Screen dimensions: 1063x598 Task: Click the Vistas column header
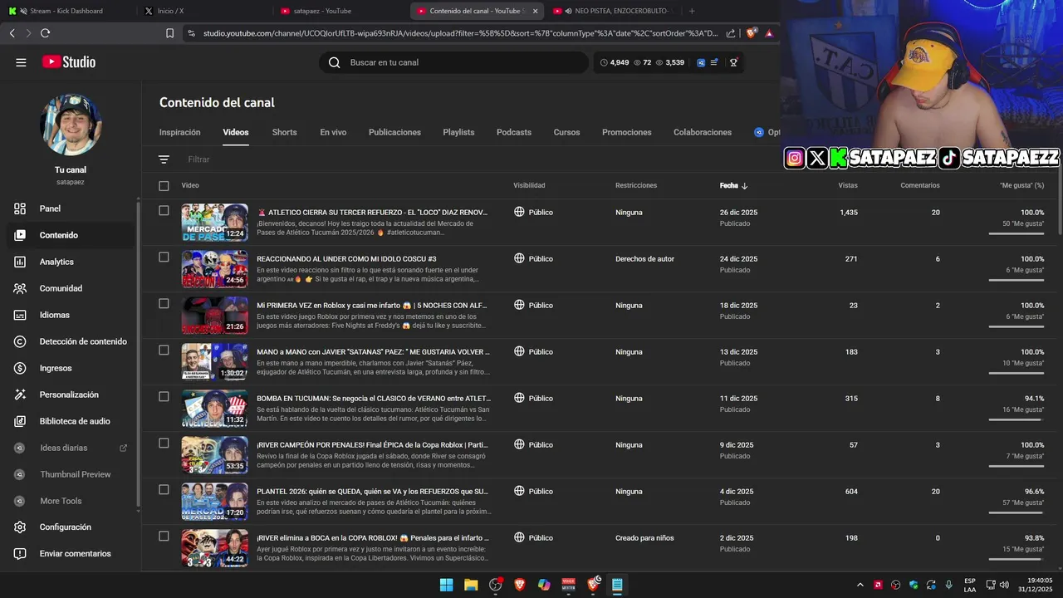point(848,186)
